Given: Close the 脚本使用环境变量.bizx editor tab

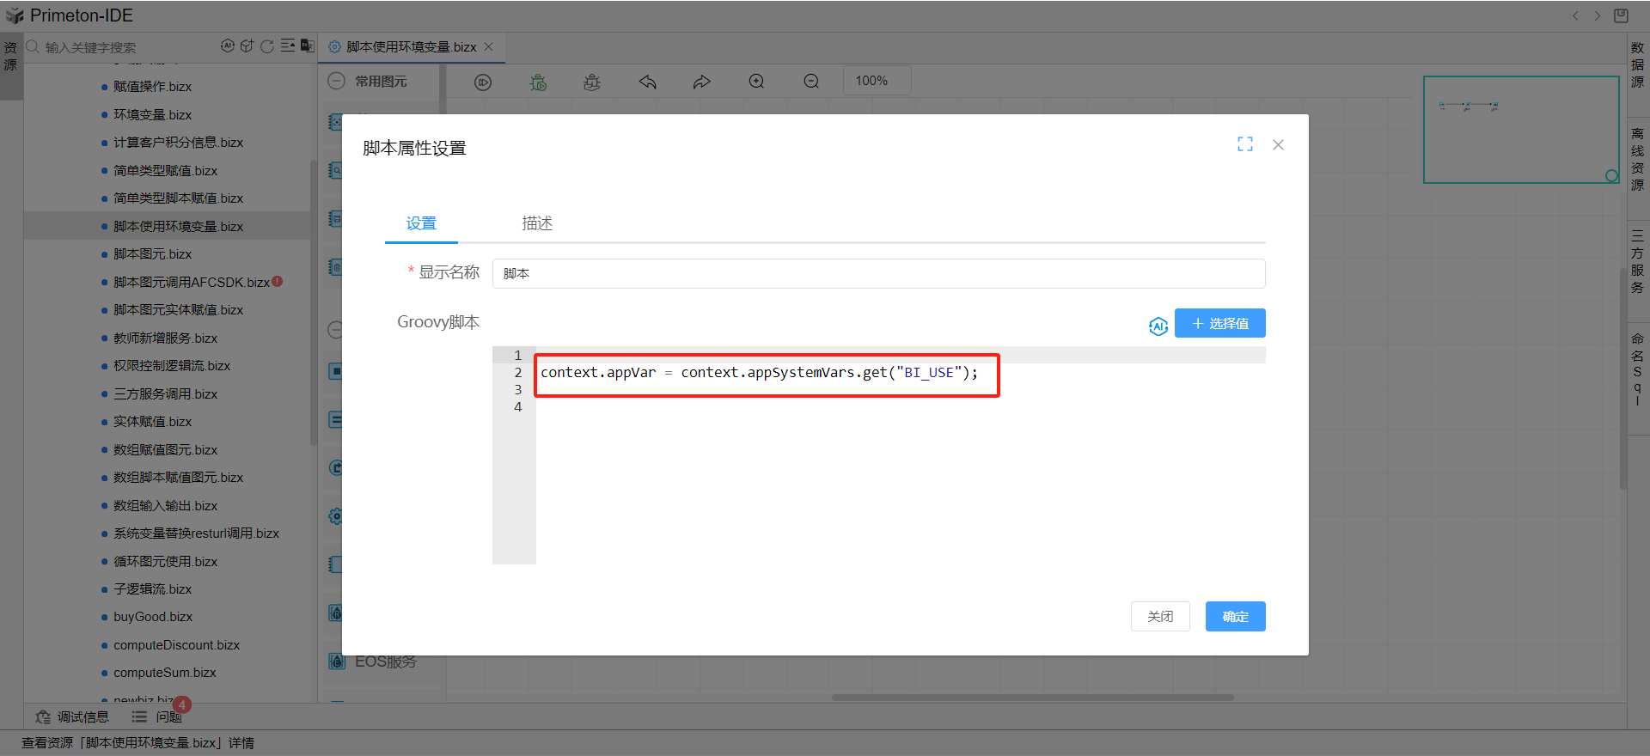Looking at the screenshot, I should (x=489, y=46).
